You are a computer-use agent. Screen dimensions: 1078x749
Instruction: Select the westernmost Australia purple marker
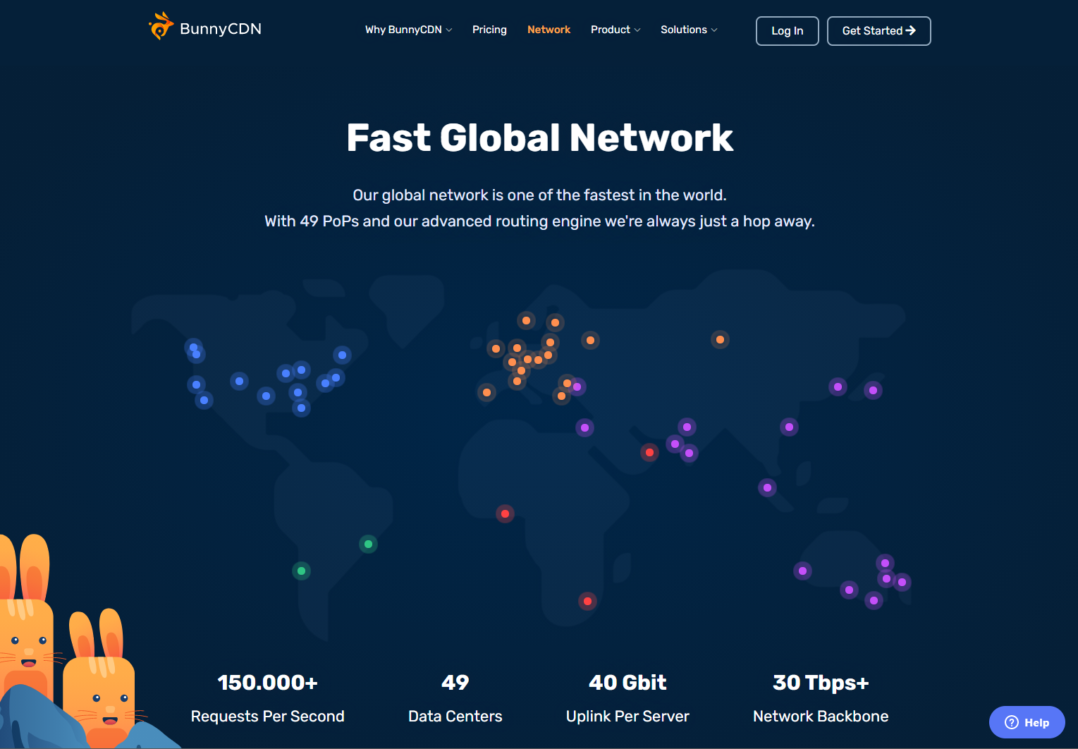click(802, 571)
